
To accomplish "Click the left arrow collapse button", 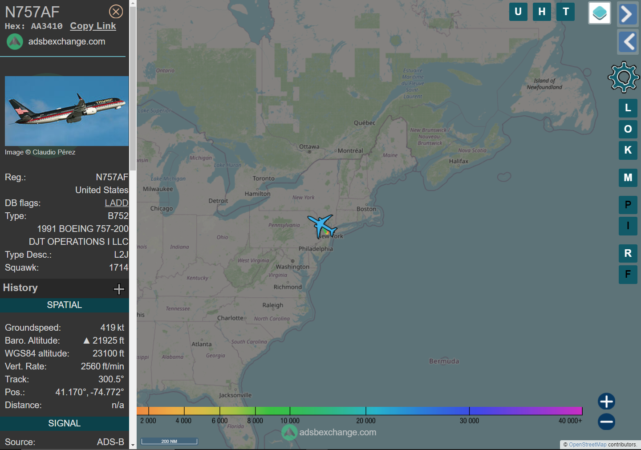I will pos(628,42).
